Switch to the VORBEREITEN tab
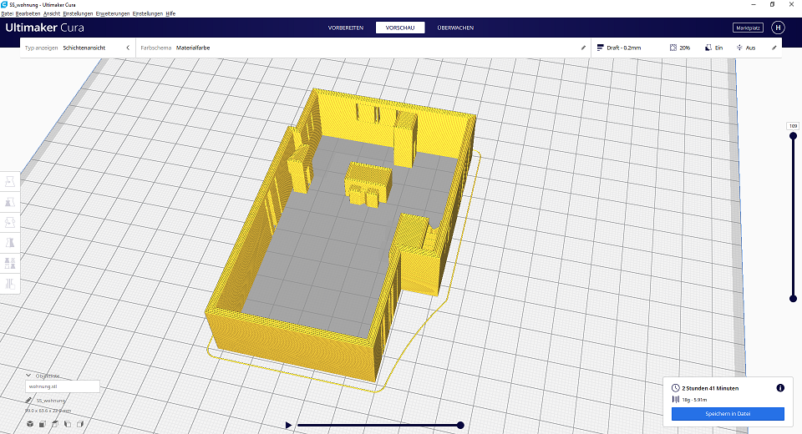 point(346,28)
